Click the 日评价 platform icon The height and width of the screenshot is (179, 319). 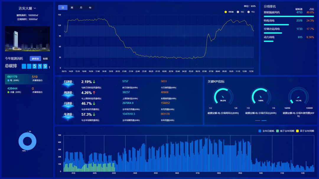pyautogui.click(x=68, y=84)
